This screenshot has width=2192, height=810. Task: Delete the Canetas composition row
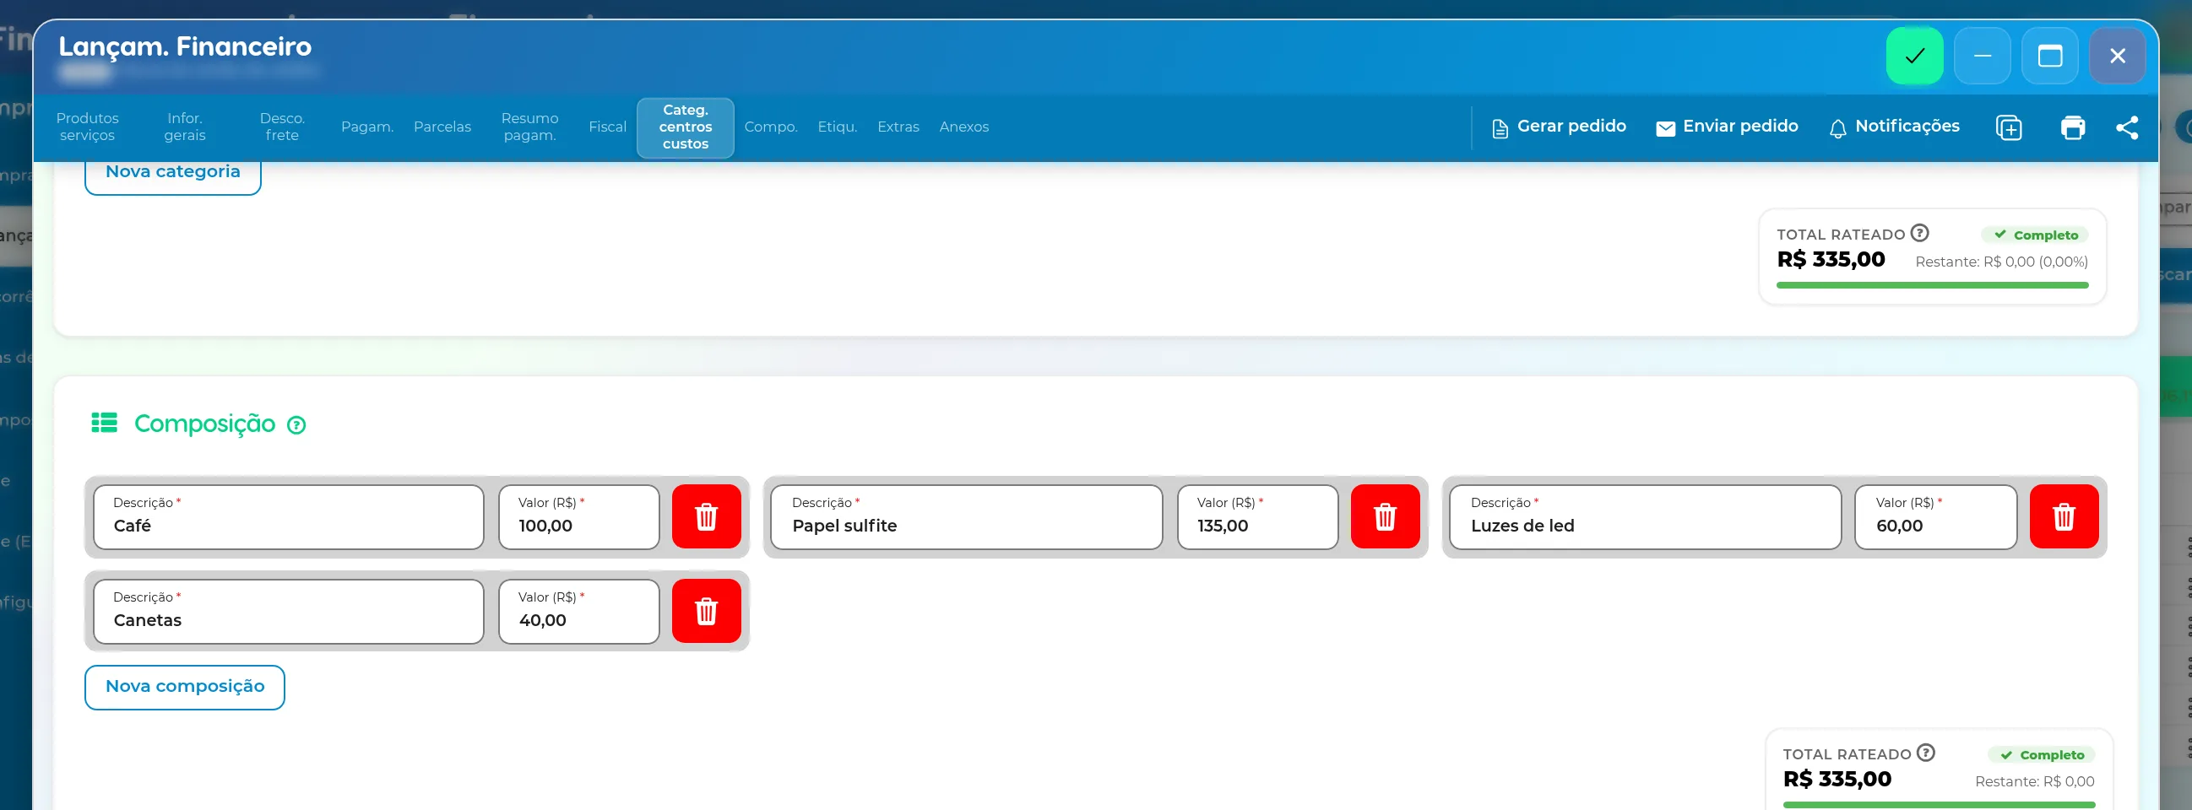click(x=706, y=611)
